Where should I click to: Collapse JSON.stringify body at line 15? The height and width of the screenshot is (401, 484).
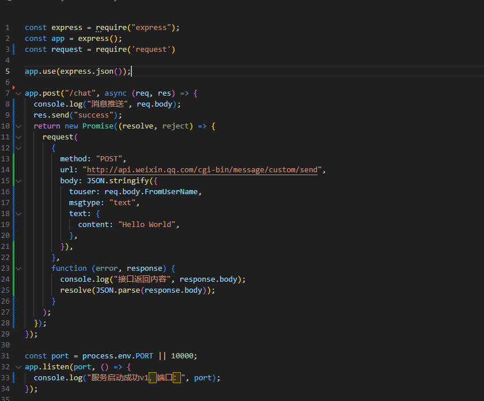[18, 181]
